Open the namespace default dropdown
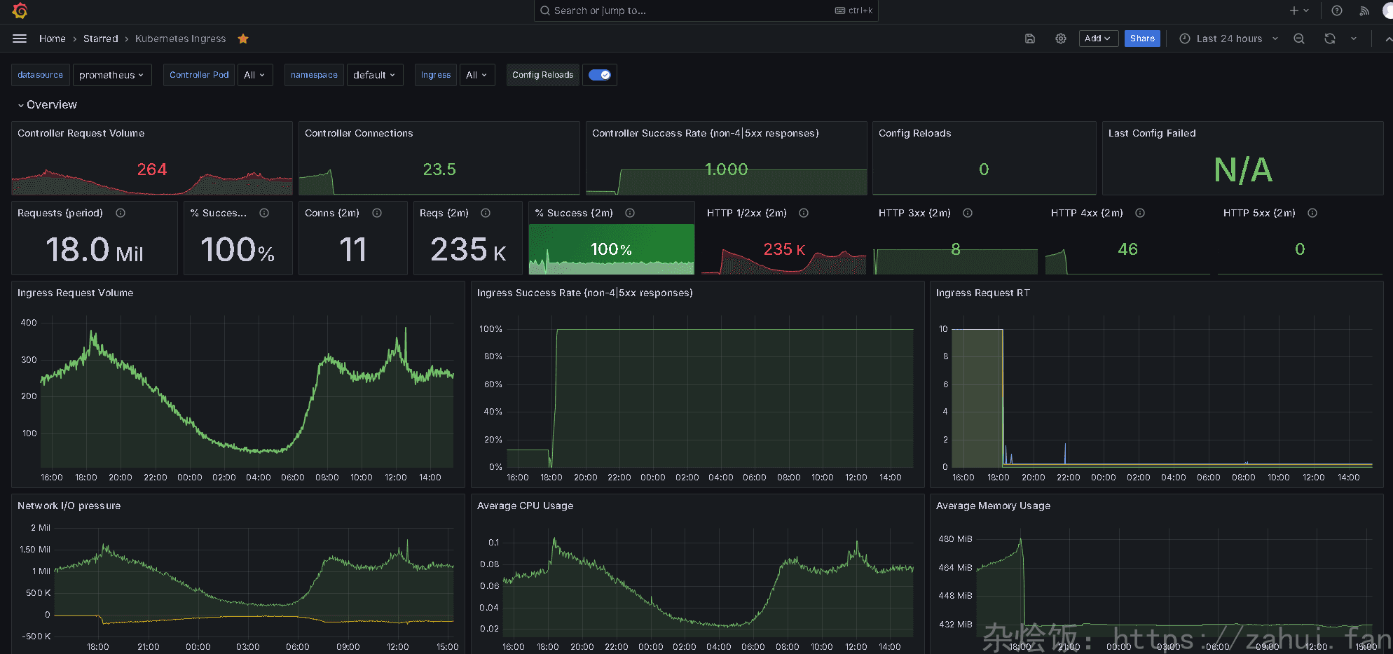The image size is (1393, 654). pos(374,75)
